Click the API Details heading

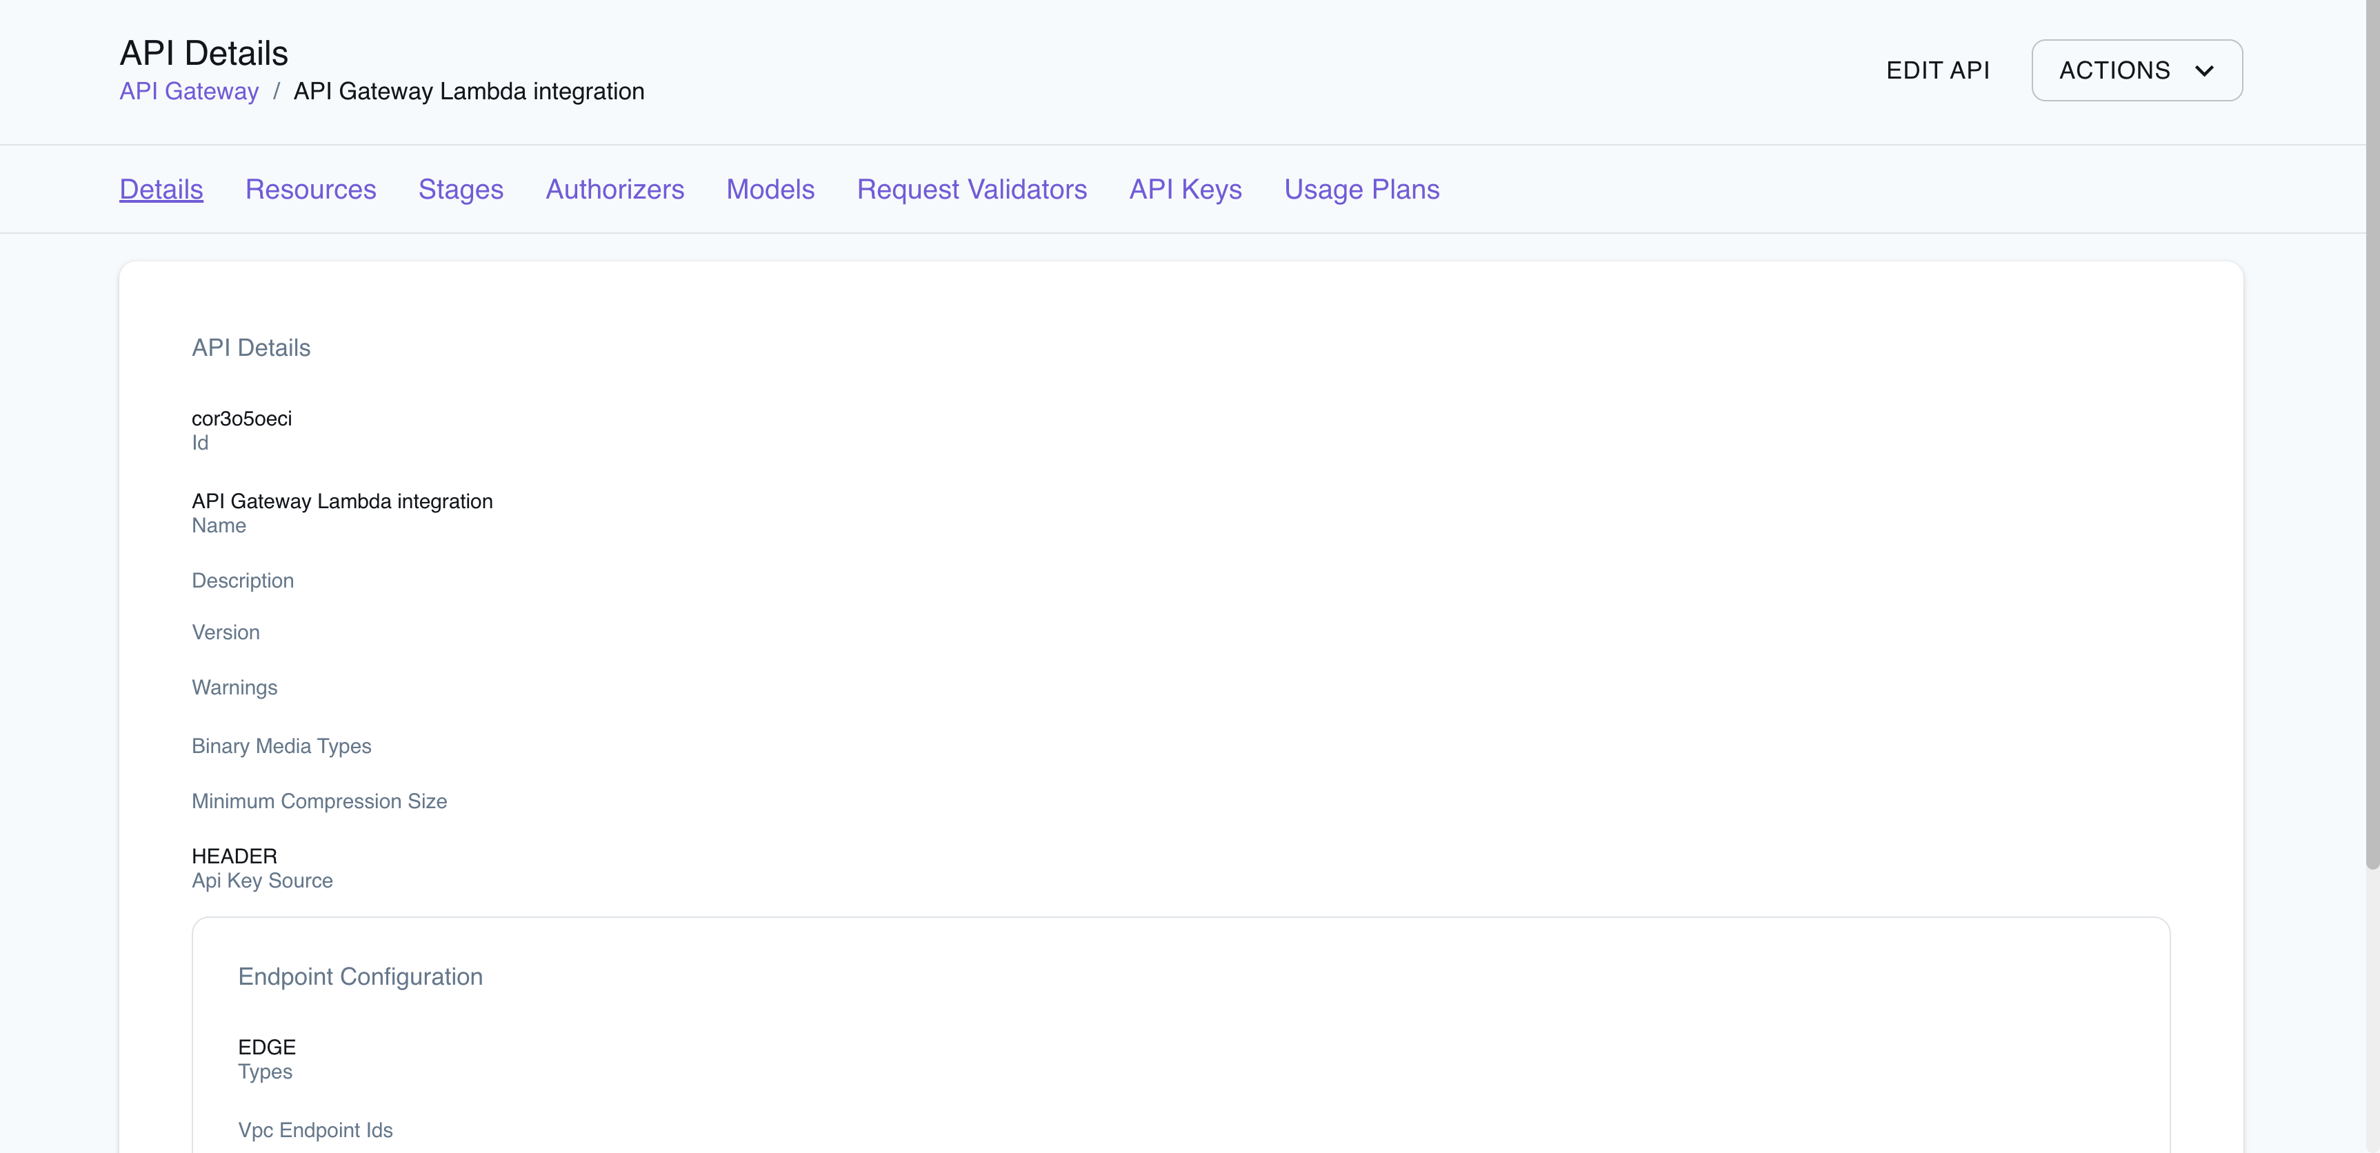click(x=250, y=348)
